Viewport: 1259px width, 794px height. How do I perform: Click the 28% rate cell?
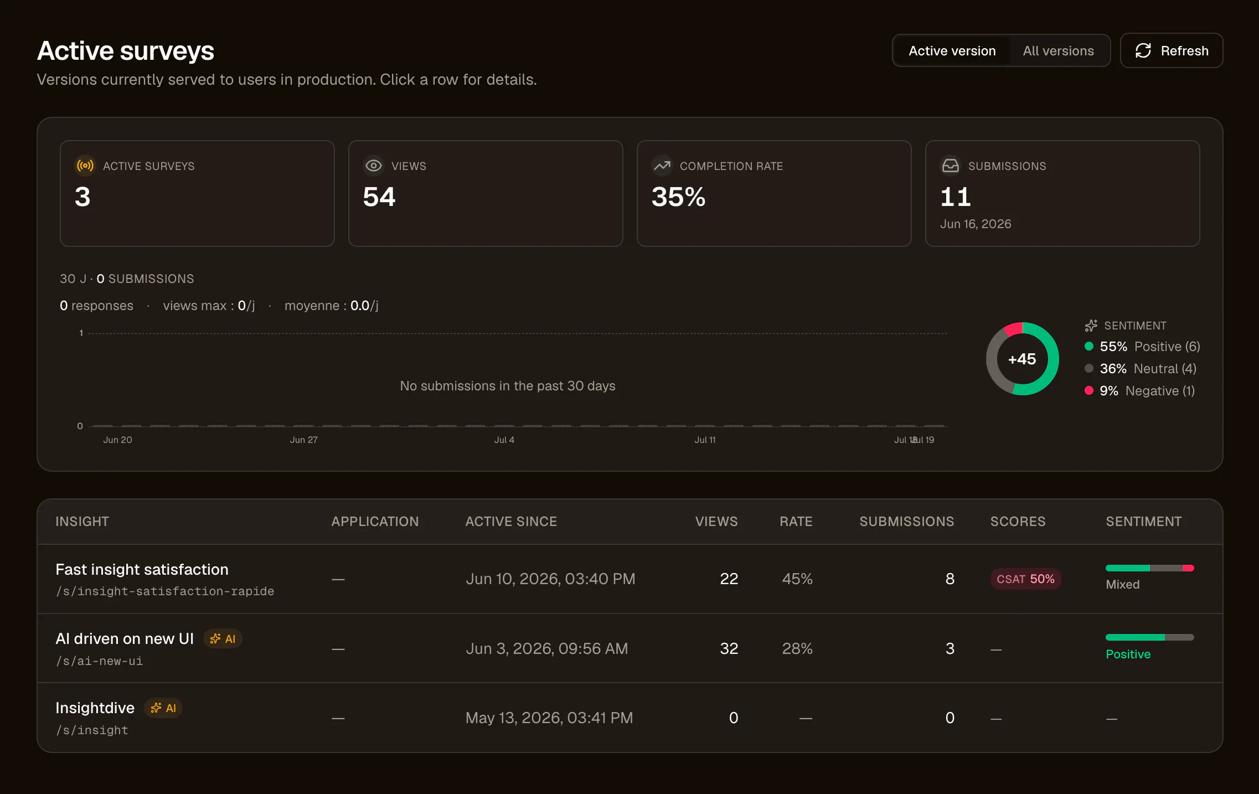click(x=797, y=649)
